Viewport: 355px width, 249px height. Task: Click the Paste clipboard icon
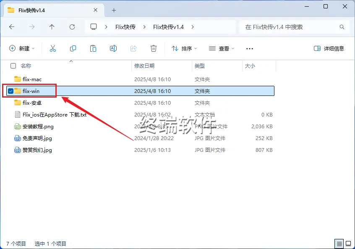tap(93, 48)
